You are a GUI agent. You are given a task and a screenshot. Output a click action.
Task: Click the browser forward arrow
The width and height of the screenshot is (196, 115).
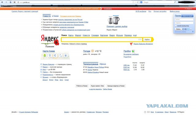(6, 2)
